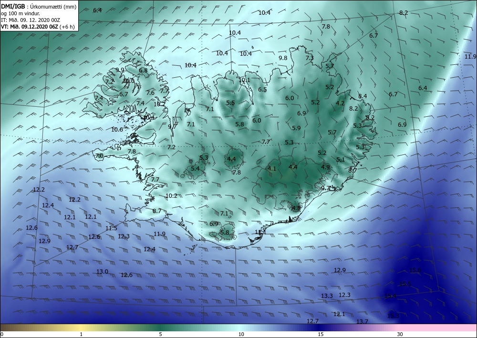Click the map value 4.9
The height and width of the screenshot is (338, 477).
click(x=325, y=167)
